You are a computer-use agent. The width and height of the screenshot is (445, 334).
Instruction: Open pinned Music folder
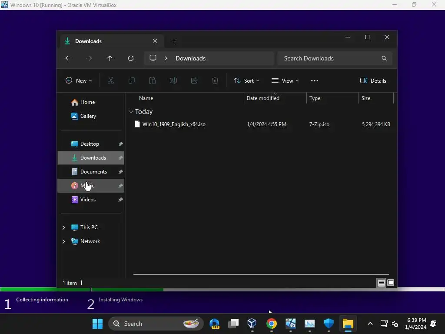[91, 185]
